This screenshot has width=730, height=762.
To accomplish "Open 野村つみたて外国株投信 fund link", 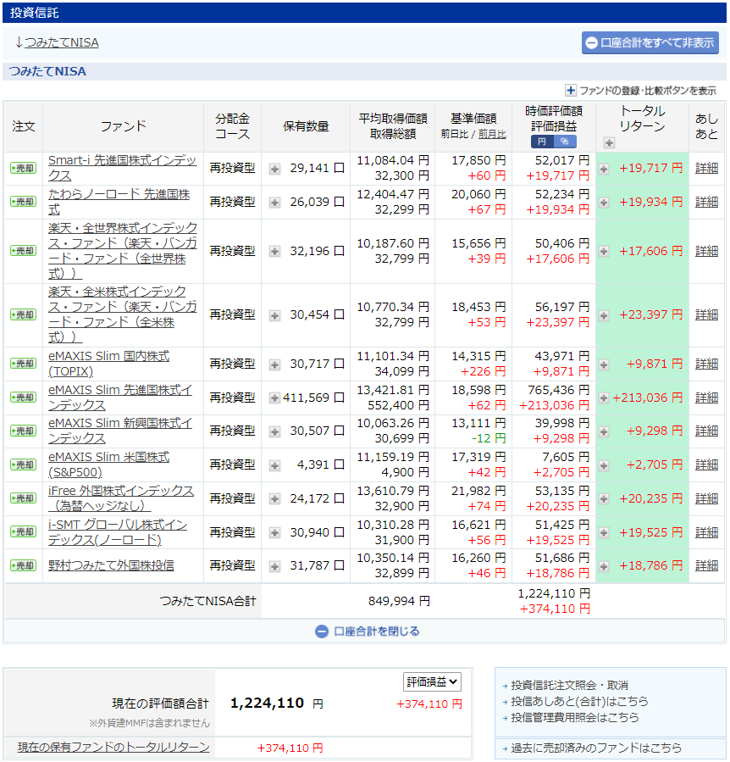I will pos(111,565).
